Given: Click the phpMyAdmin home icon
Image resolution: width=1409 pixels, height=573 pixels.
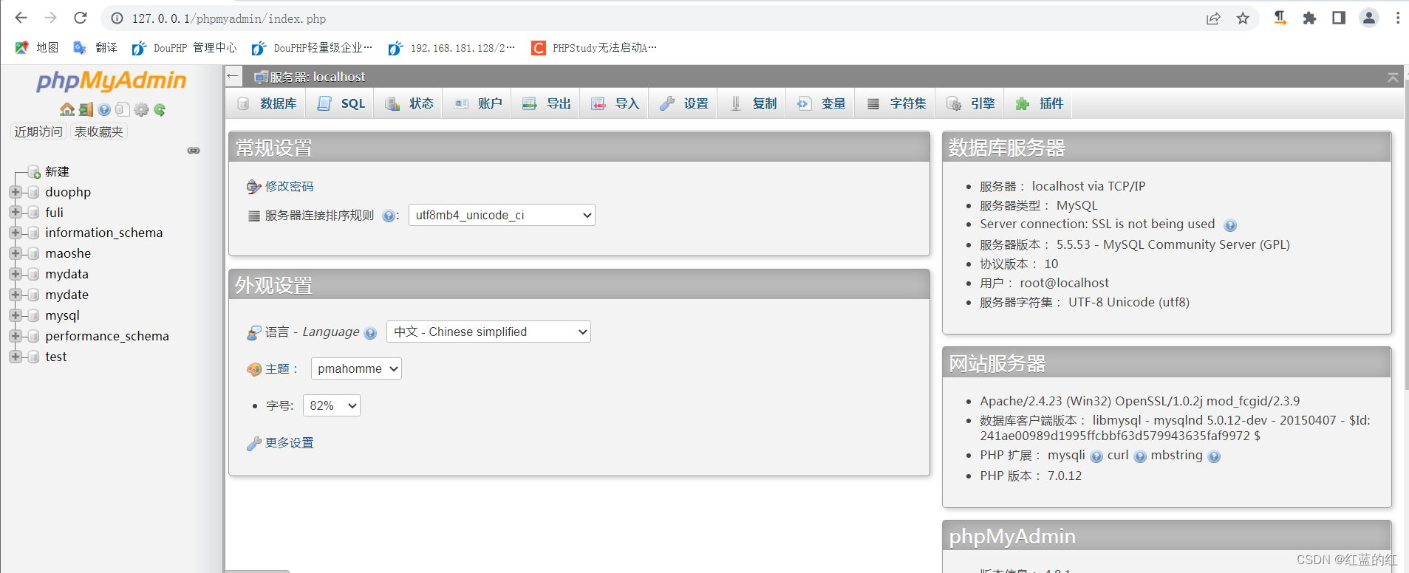Looking at the screenshot, I should click(x=67, y=109).
